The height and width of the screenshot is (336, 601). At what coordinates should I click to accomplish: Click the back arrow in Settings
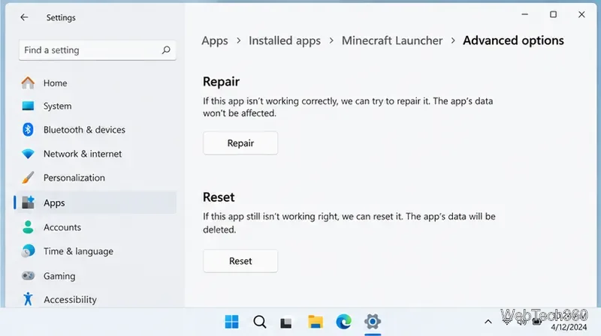[x=24, y=17]
